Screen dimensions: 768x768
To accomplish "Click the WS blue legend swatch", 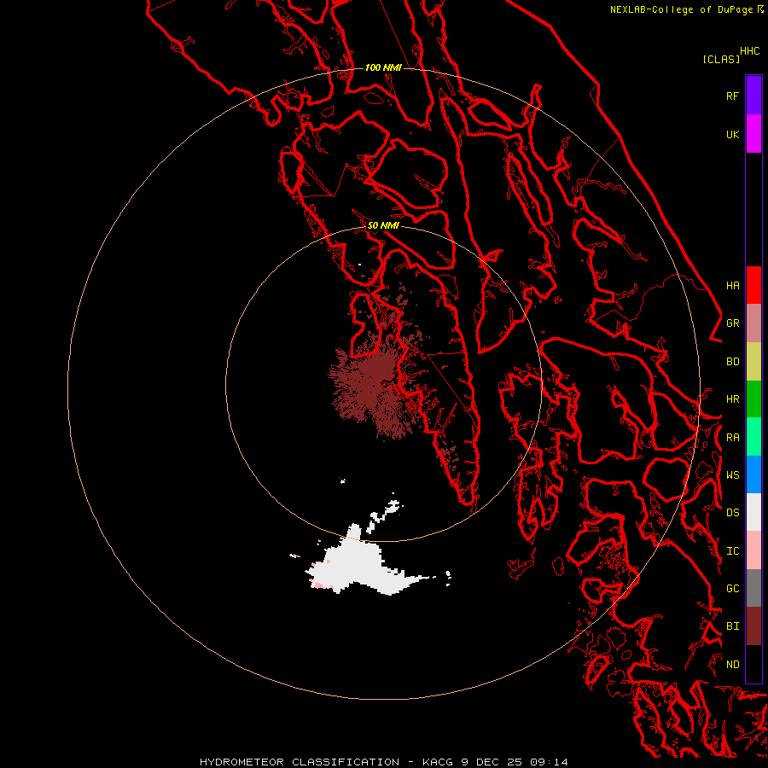I will [x=753, y=474].
